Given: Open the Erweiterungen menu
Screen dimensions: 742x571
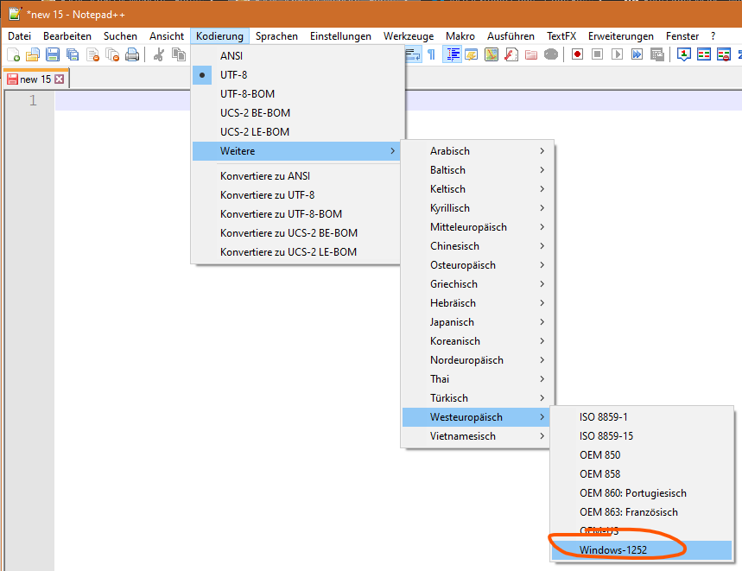Looking at the screenshot, I should pos(621,36).
